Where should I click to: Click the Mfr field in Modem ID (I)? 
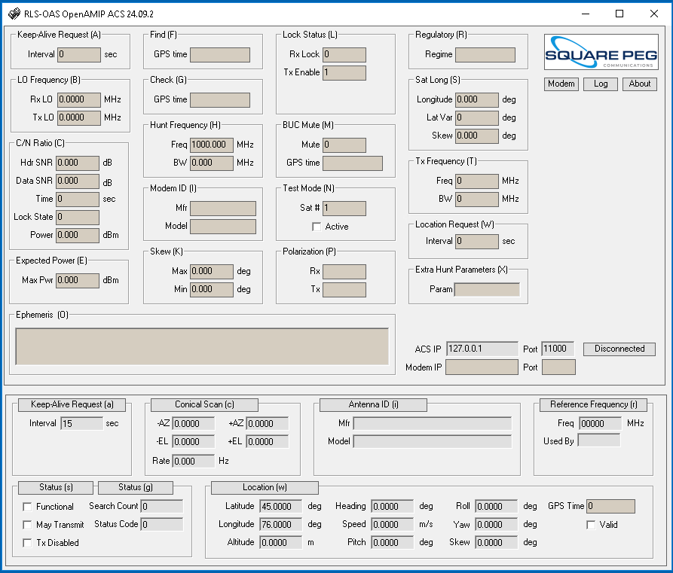tap(223, 209)
